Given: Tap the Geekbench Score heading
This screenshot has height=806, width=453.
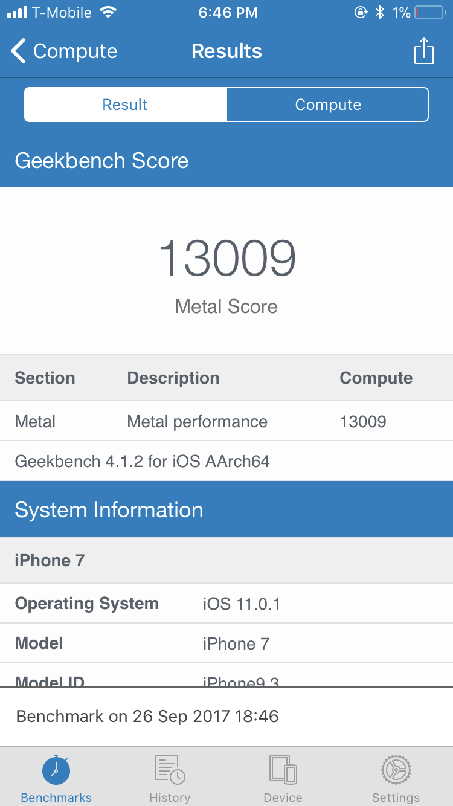Looking at the screenshot, I should [x=101, y=161].
